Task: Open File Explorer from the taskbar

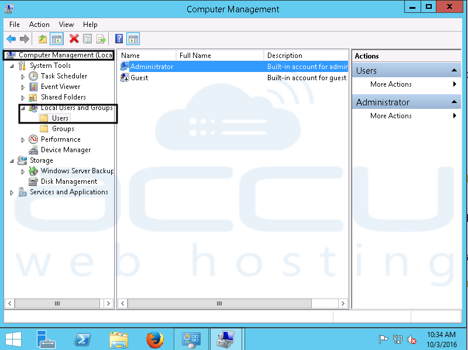Action: (x=119, y=340)
